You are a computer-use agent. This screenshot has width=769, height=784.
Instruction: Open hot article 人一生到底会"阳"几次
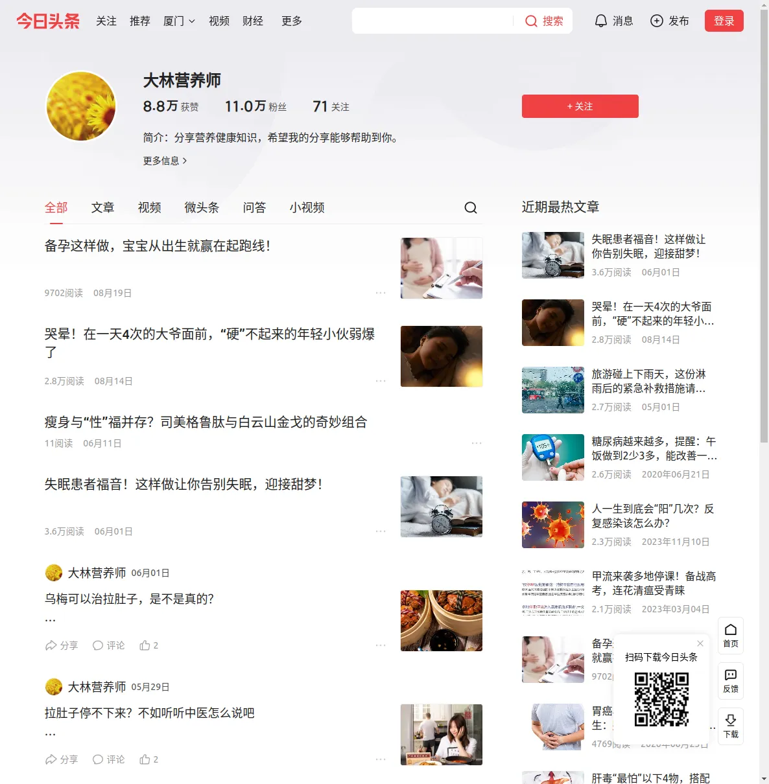652,516
